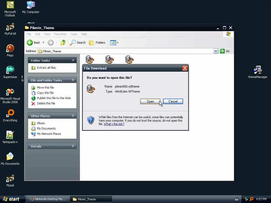Toggle the Folders pane button

97,43
